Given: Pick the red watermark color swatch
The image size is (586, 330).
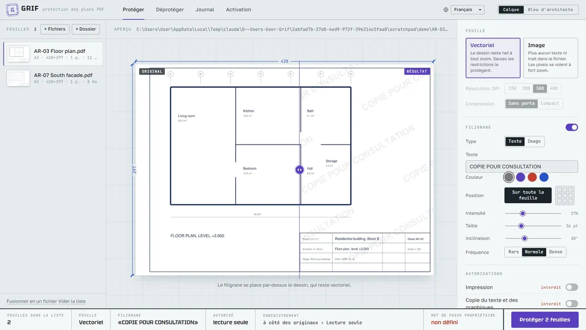Looking at the screenshot, I should pos(532,177).
